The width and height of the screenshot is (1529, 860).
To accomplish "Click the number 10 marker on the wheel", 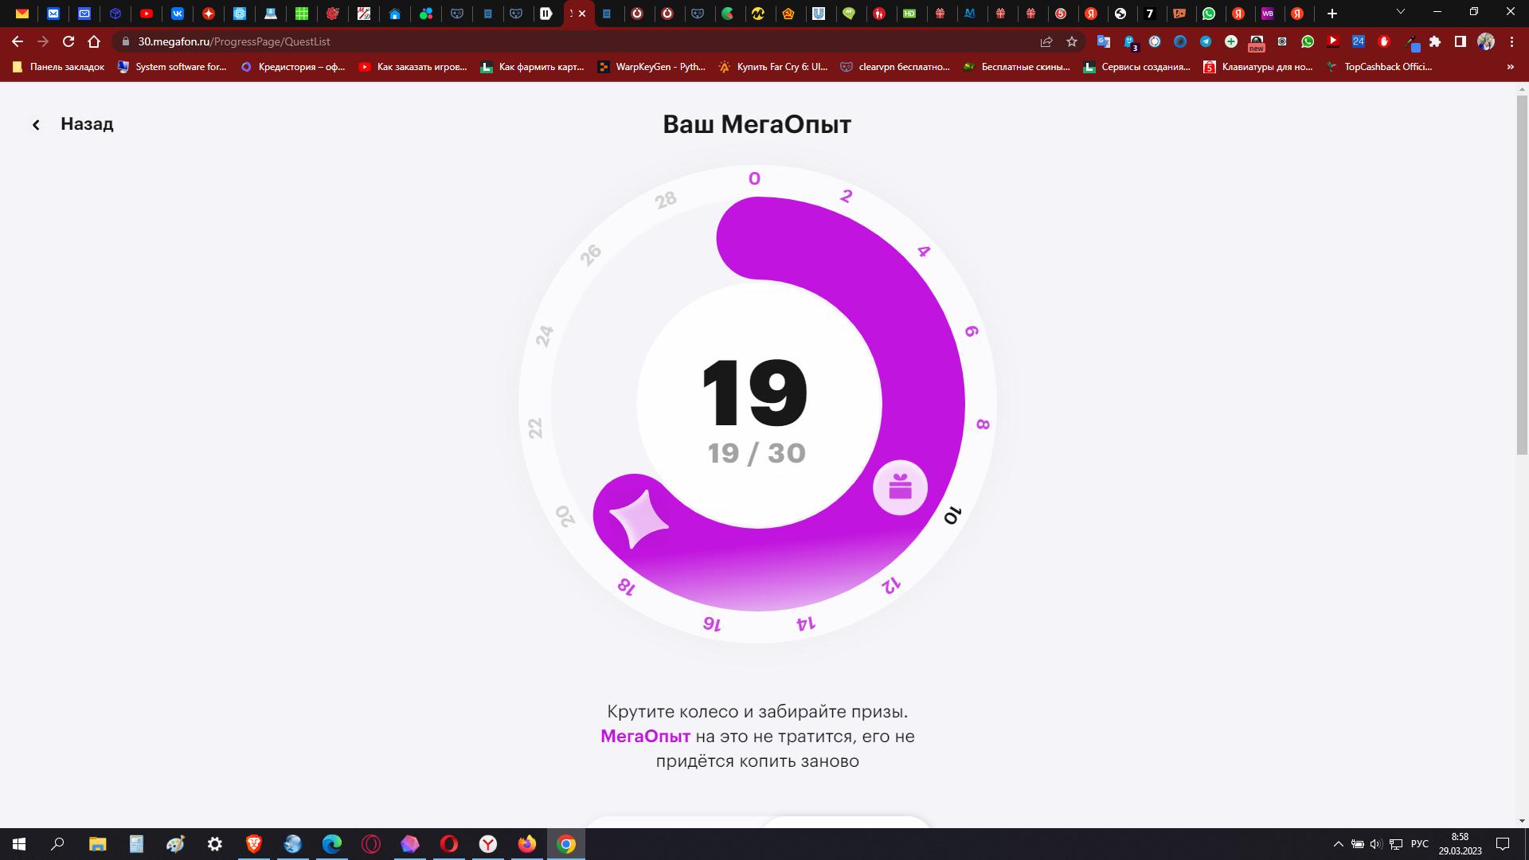I will click(x=952, y=516).
